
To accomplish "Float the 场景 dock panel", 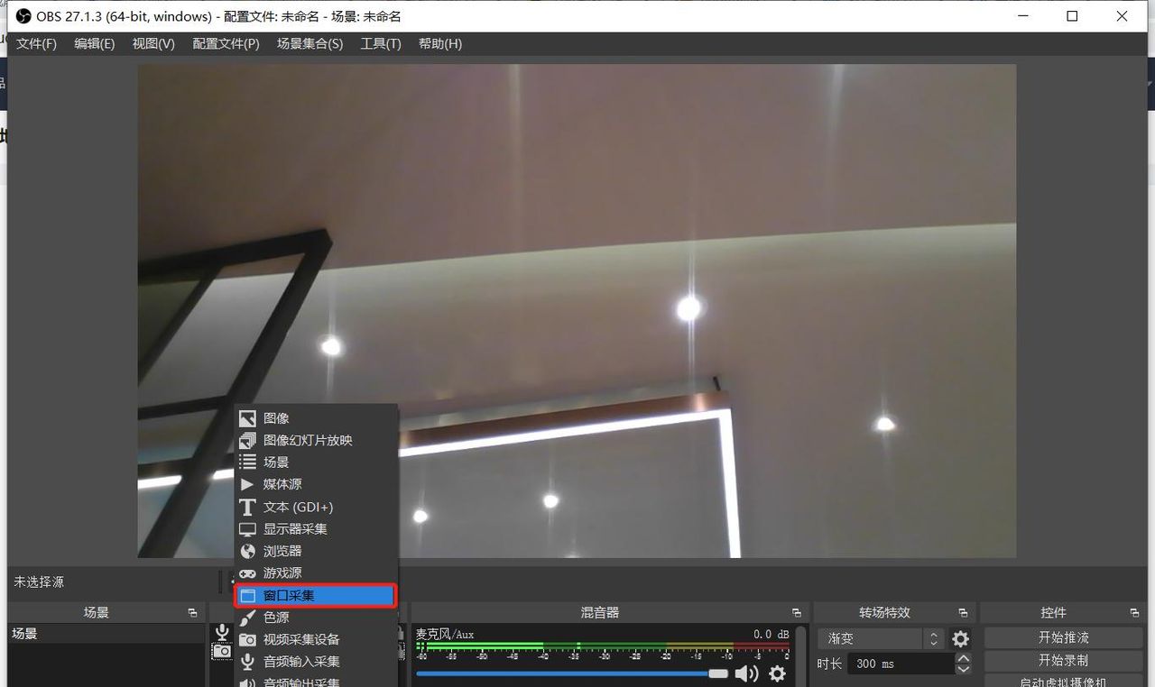I will click(x=192, y=613).
